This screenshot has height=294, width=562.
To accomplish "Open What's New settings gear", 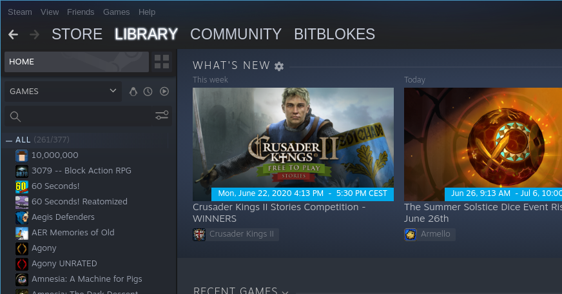I will click(x=279, y=66).
